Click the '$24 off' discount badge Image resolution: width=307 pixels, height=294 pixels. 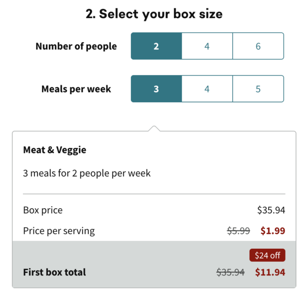coord(267,255)
